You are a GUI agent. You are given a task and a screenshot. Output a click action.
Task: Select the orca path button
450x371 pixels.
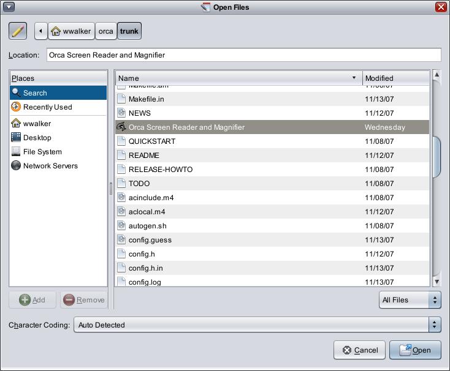[106, 31]
